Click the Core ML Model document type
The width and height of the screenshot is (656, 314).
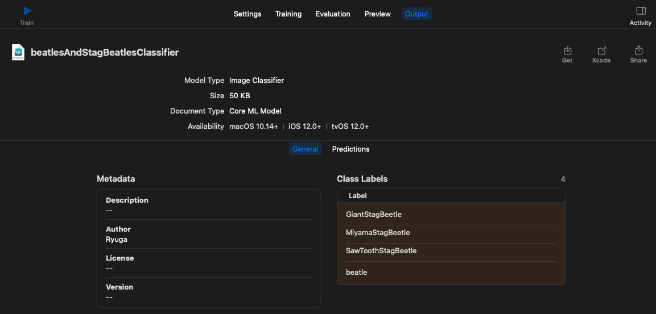[255, 111]
